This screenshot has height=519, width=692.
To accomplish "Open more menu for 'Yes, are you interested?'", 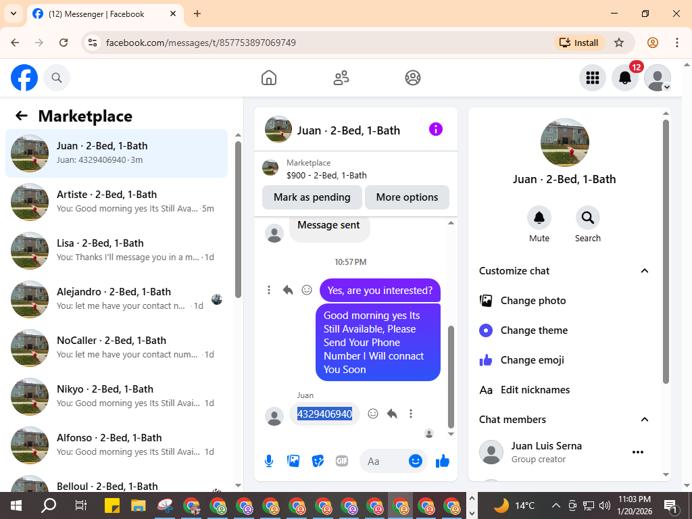I will [269, 290].
